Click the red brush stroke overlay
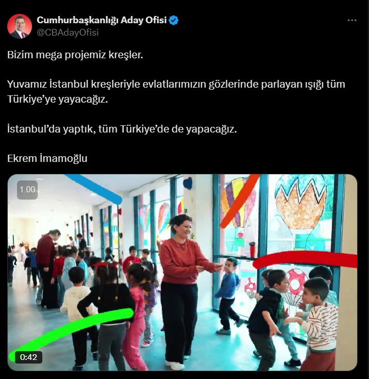Image resolution: width=369 pixels, height=379 pixels. [305, 259]
